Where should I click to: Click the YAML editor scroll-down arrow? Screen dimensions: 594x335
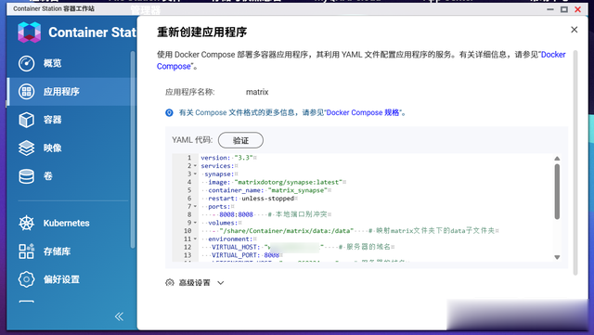click(x=557, y=257)
